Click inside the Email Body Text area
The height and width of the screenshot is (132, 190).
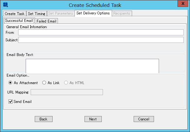(92, 66)
